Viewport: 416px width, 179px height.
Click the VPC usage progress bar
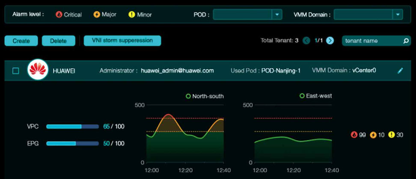tap(72, 127)
